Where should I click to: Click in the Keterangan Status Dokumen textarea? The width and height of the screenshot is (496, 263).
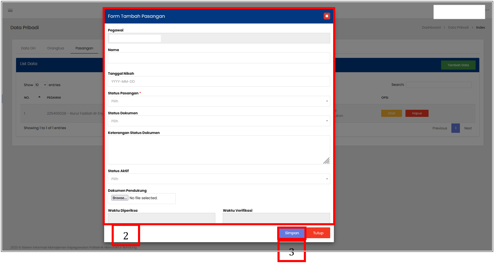point(219,150)
